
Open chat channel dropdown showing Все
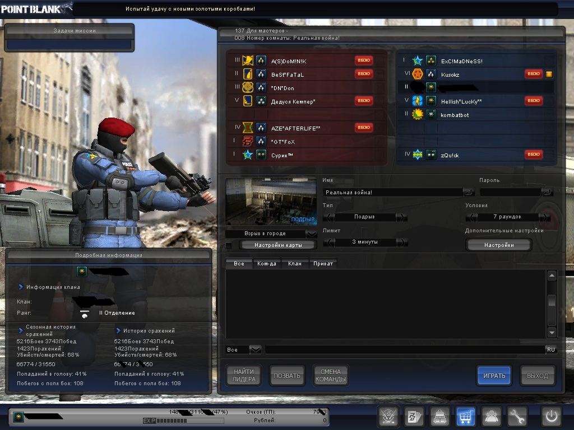point(255,349)
